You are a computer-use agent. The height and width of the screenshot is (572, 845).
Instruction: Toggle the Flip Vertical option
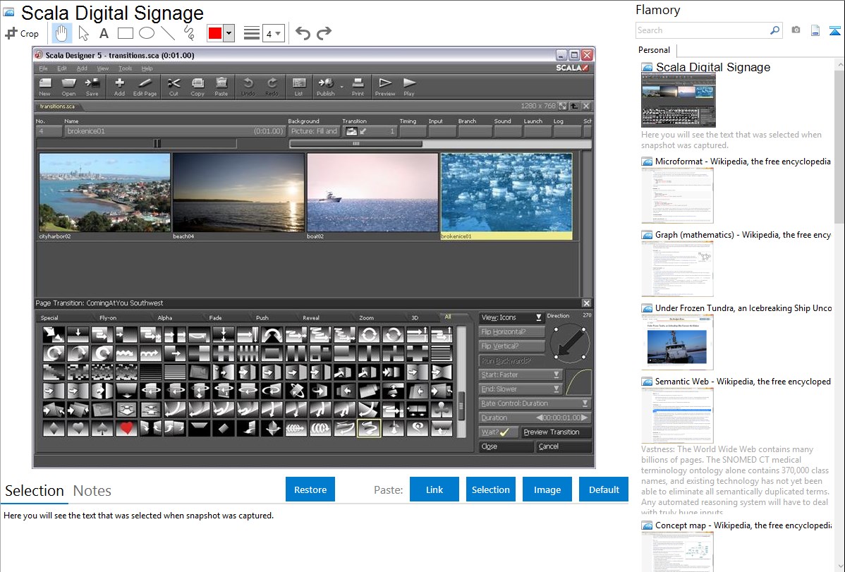click(511, 346)
